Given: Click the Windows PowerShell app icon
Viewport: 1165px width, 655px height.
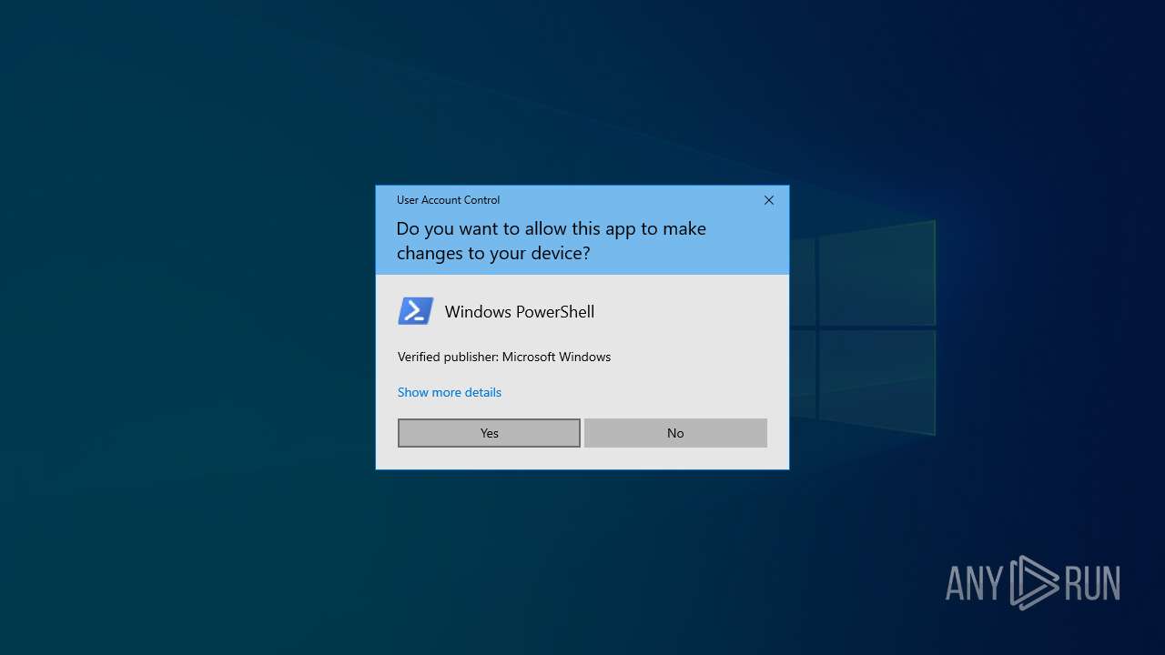Looking at the screenshot, I should [416, 311].
